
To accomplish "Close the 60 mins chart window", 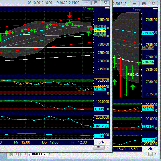I will point(105,3).
